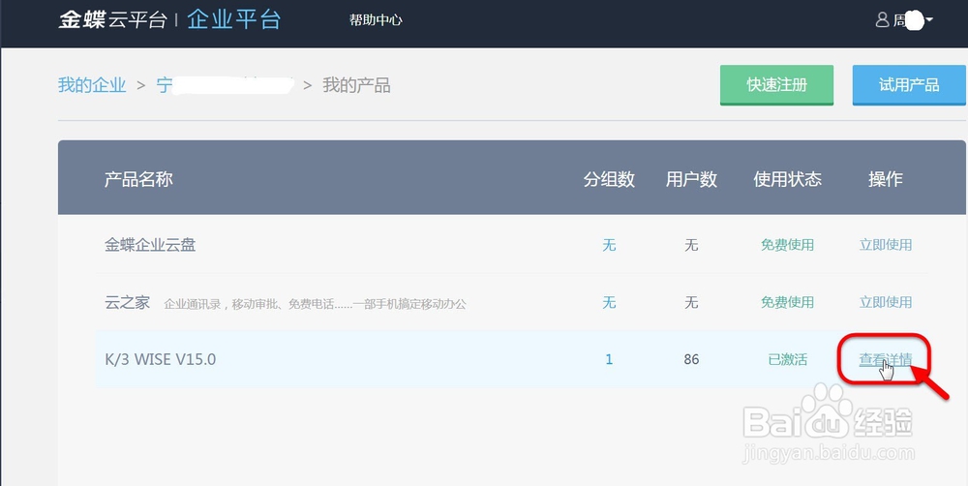This screenshot has height=486, width=968.
Task: Click the 分组数 column header
Action: tap(609, 179)
